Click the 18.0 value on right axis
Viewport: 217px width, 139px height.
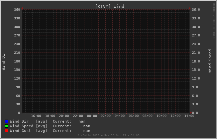(x=196, y=61)
